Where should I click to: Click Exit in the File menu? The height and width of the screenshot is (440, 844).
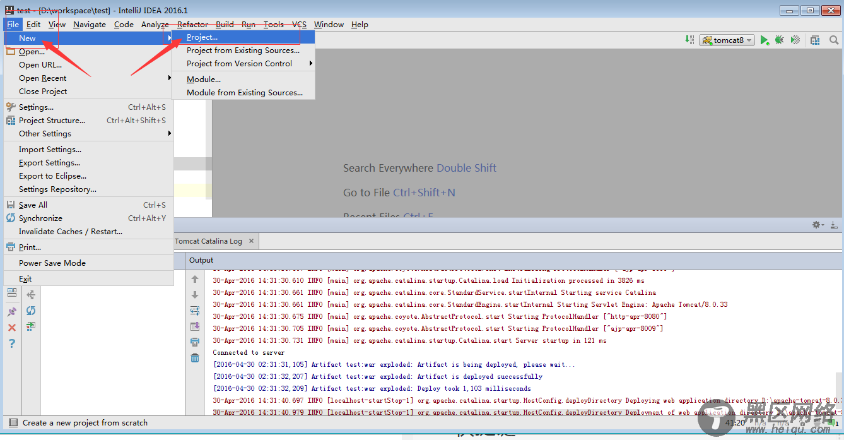88,279
